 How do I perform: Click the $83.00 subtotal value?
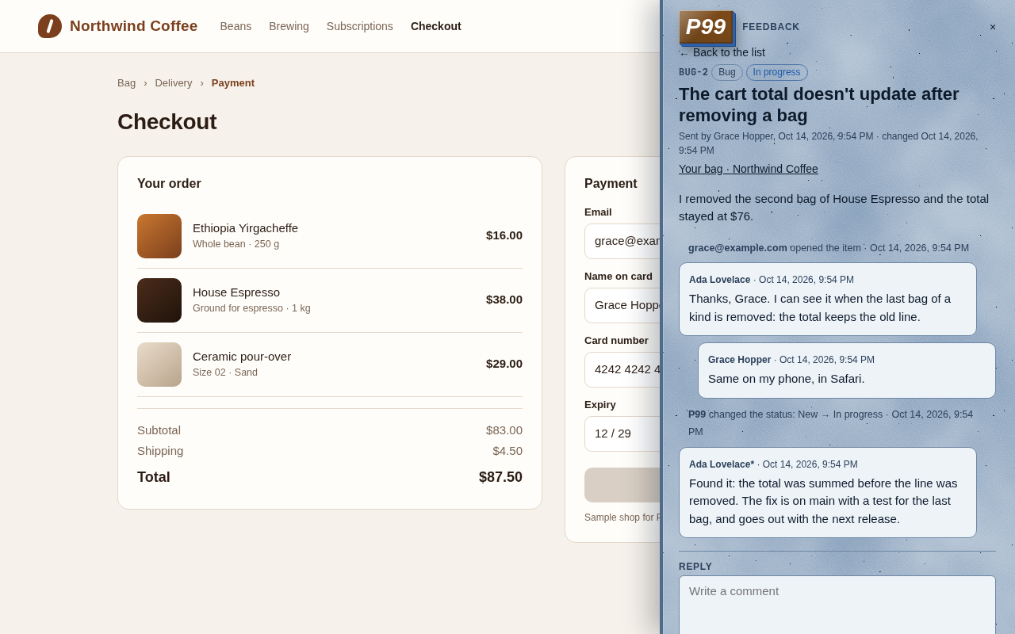tap(504, 430)
